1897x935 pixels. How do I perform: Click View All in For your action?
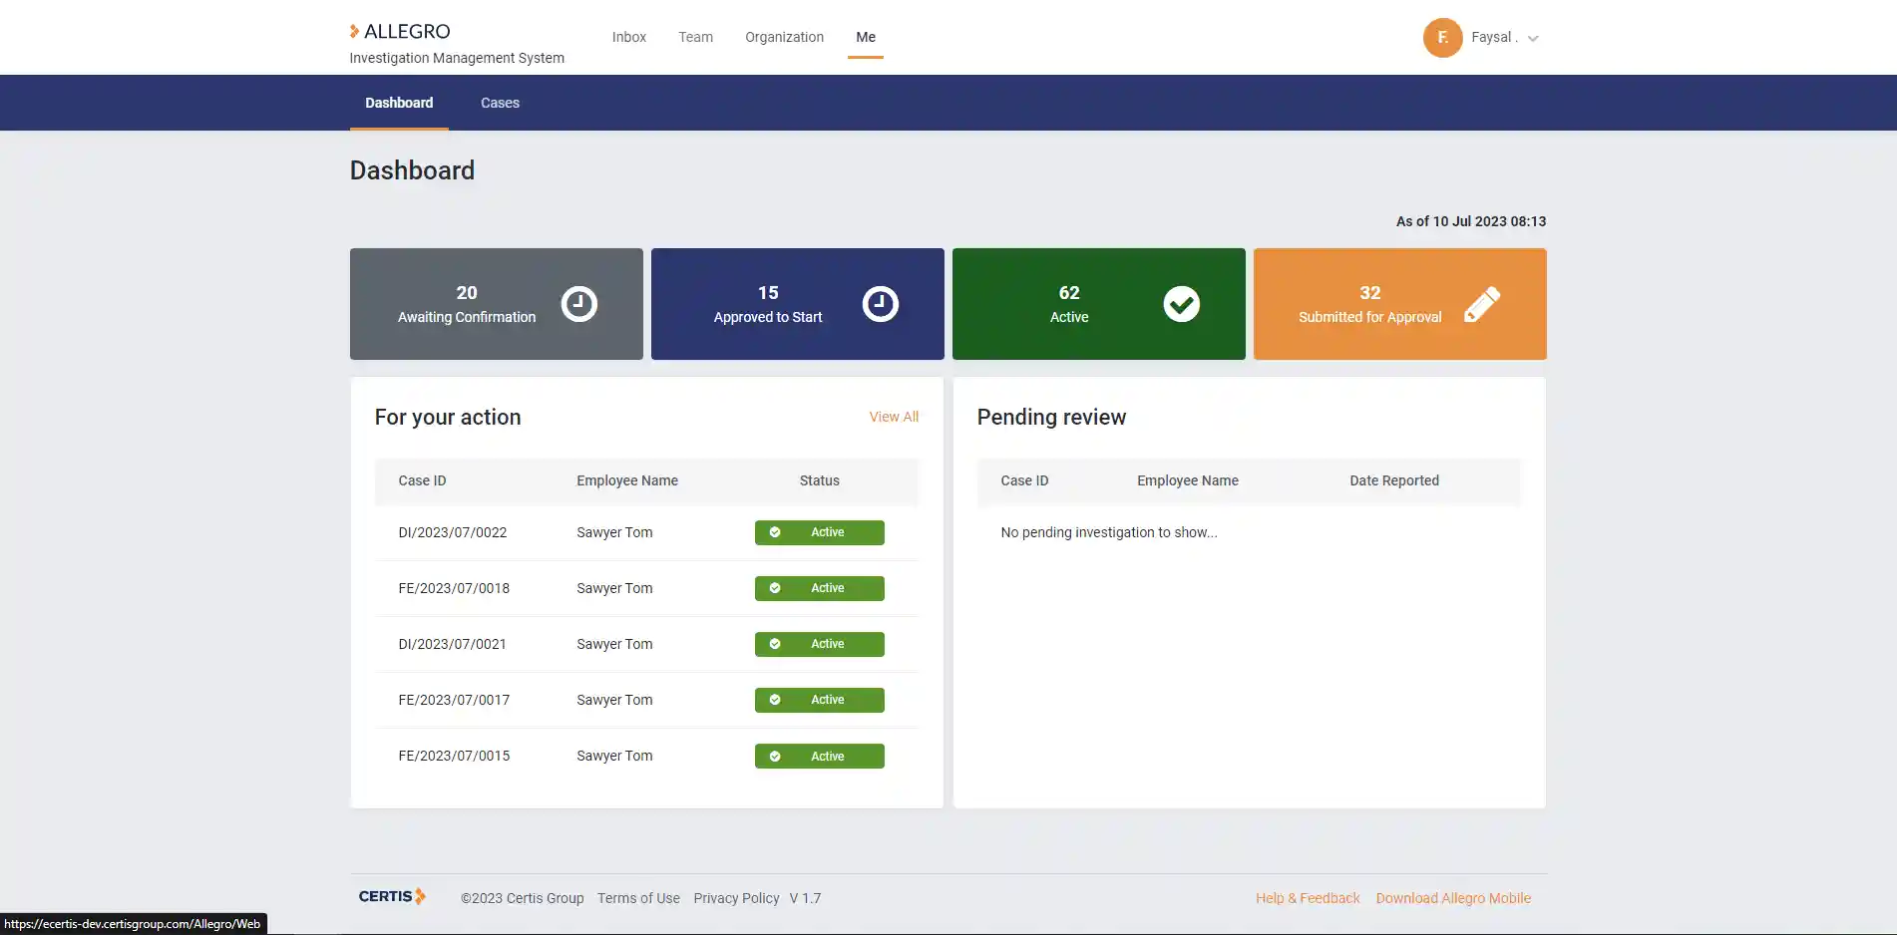[x=894, y=417]
